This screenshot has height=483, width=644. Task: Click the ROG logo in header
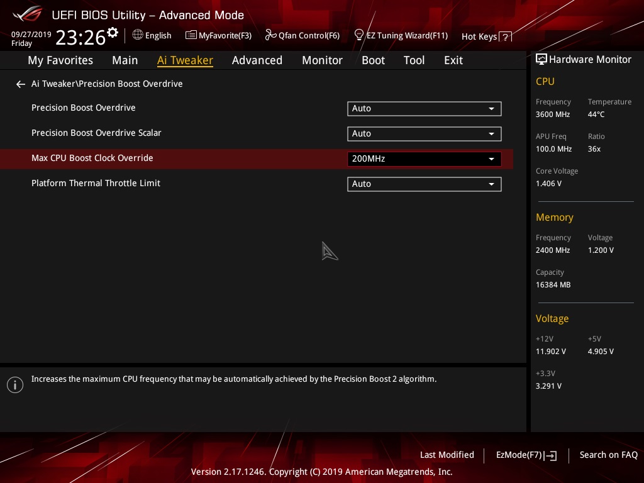tap(28, 14)
